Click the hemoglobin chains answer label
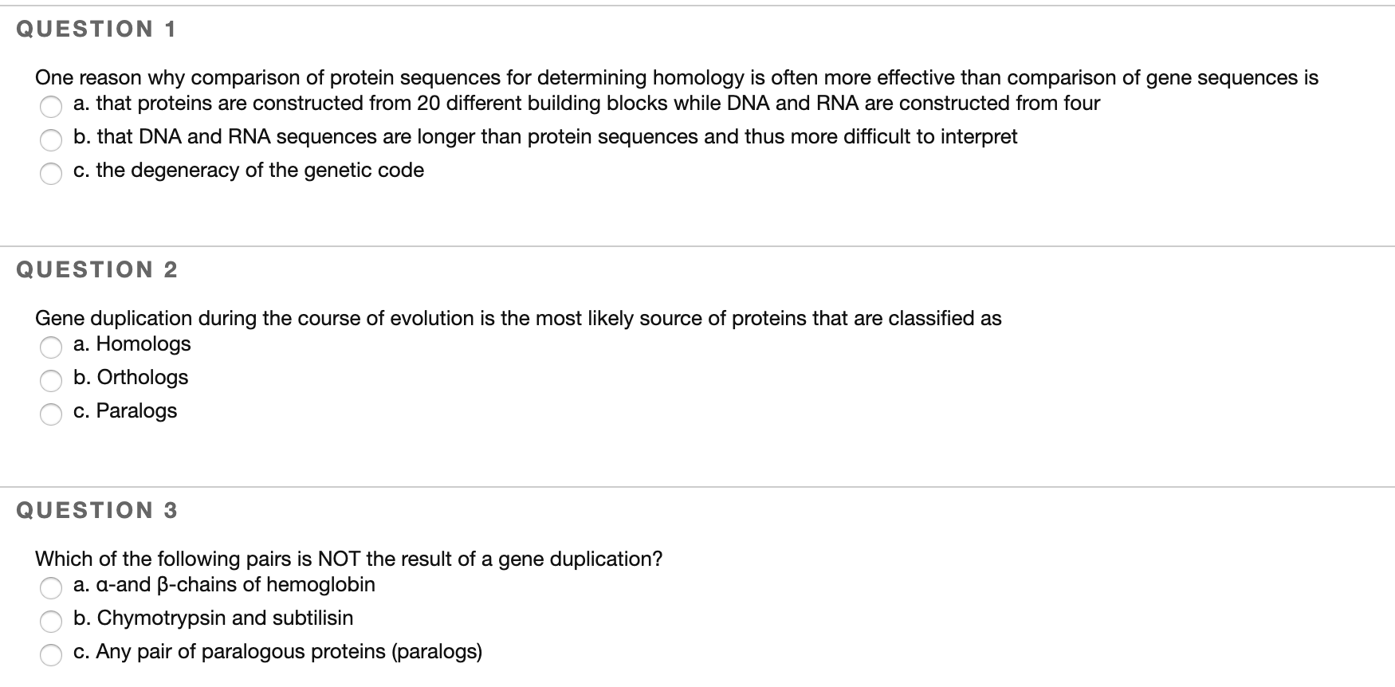Viewport: 1395px width, 687px height. [224, 585]
